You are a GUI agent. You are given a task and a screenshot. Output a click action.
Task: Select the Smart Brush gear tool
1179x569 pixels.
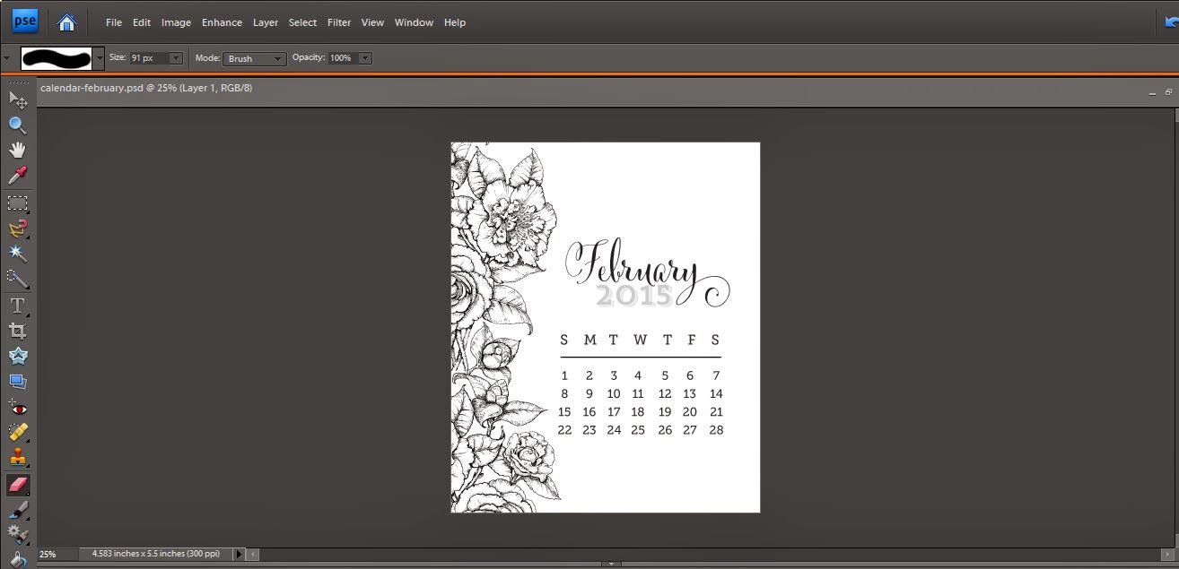18,535
